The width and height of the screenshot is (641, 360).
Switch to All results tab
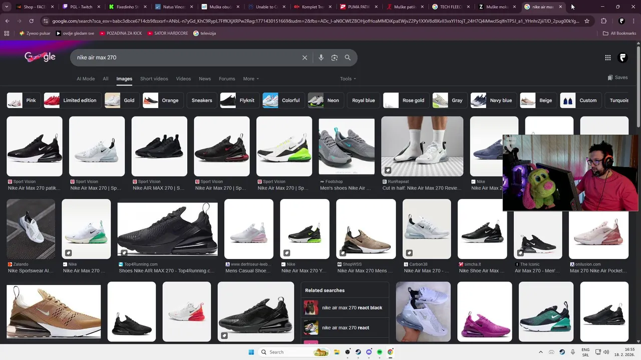pos(106,78)
